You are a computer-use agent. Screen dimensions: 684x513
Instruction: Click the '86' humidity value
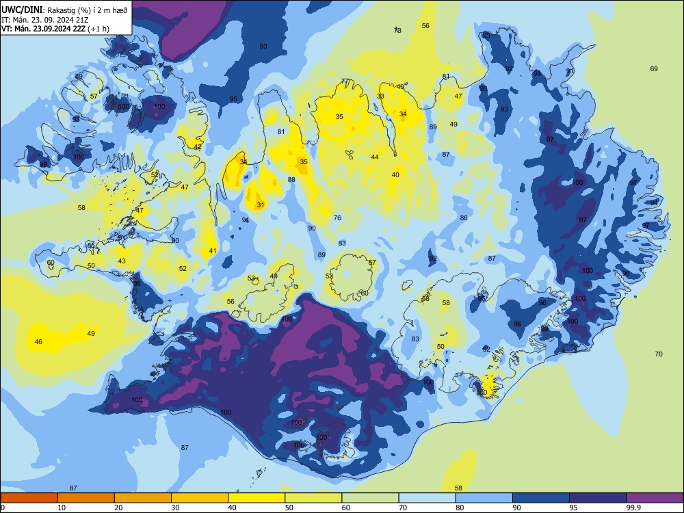[464, 218]
